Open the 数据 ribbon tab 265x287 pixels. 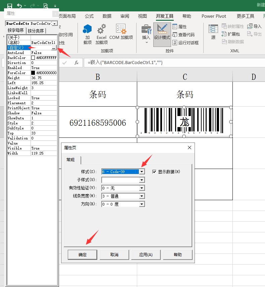click(x=107, y=16)
